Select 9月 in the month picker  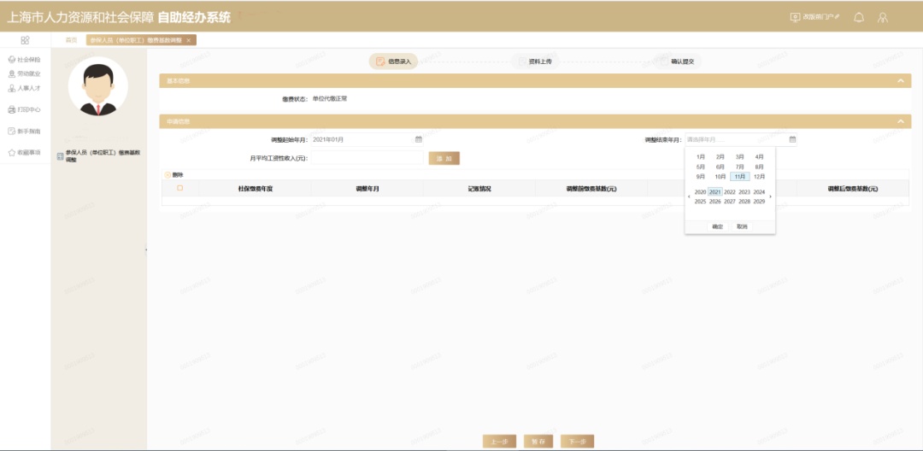pyautogui.click(x=701, y=177)
